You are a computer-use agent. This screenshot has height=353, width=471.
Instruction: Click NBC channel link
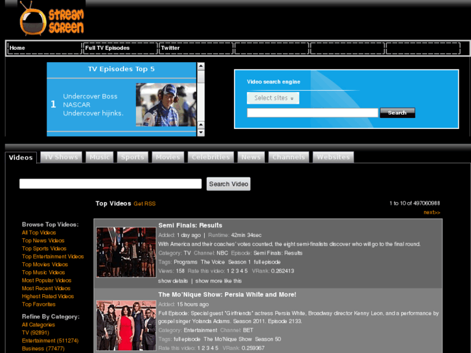click(x=222, y=253)
